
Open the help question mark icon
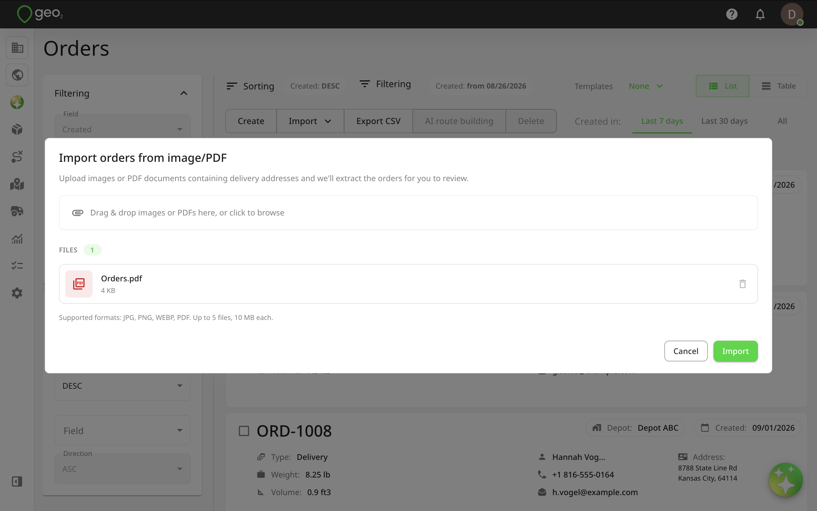click(732, 14)
